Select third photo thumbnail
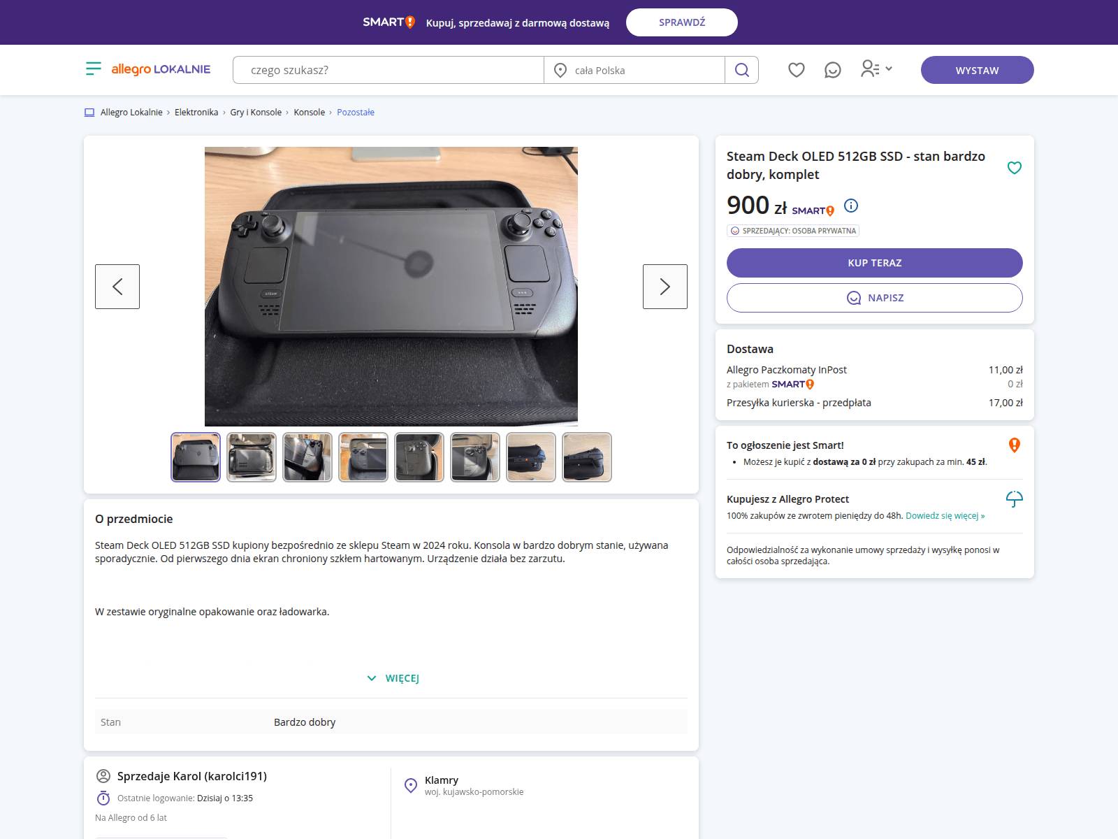 (x=307, y=457)
